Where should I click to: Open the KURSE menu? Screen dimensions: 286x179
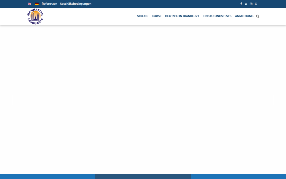tap(157, 16)
